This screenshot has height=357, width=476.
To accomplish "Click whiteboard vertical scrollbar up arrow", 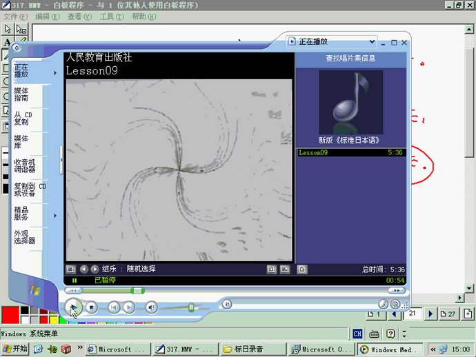I will click(469, 30).
